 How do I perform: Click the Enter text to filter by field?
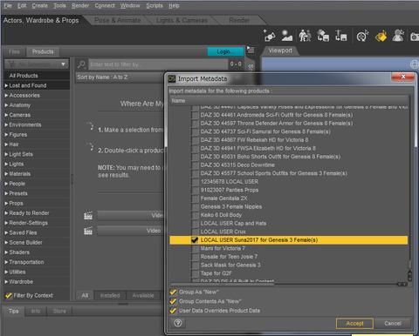pyautogui.click(x=158, y=64)
